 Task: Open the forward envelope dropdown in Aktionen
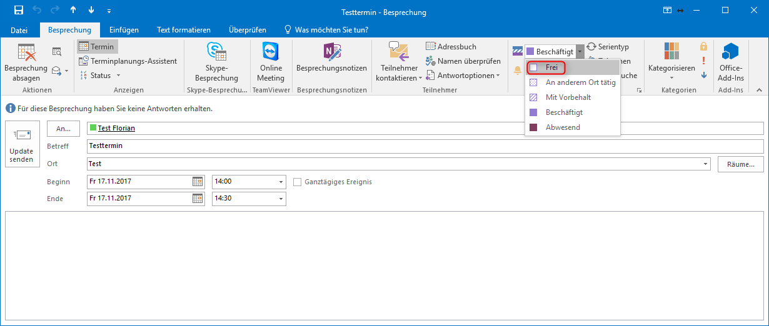pyautogui.click(x=60, y=71)
